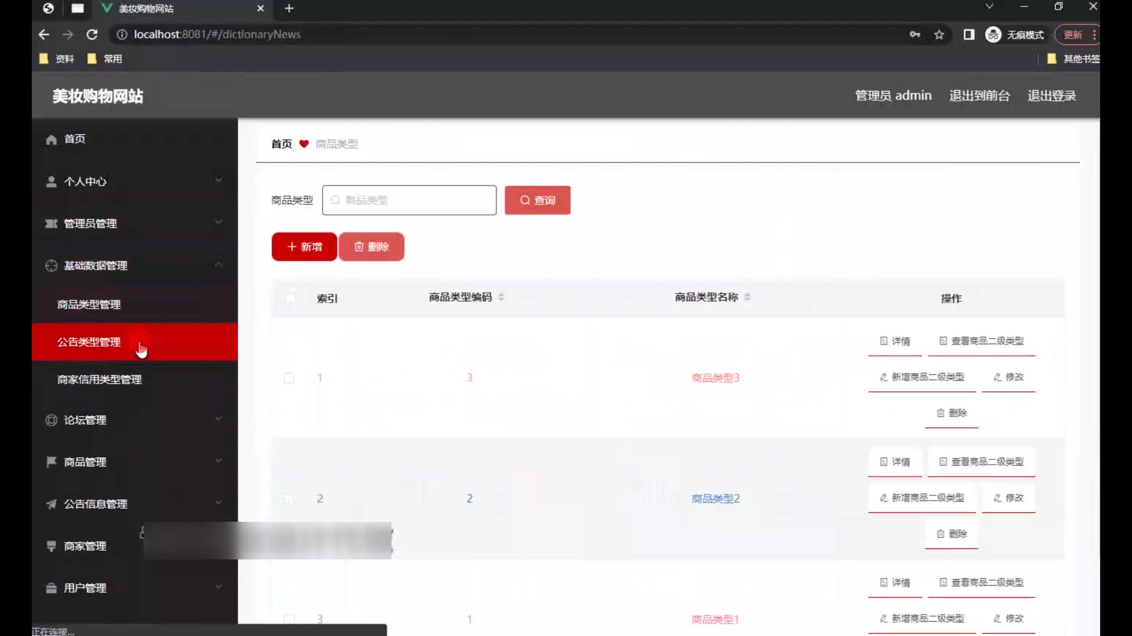Click the 商家管理 shop icon
The image size is (1132, 636).
coord(51,546)
